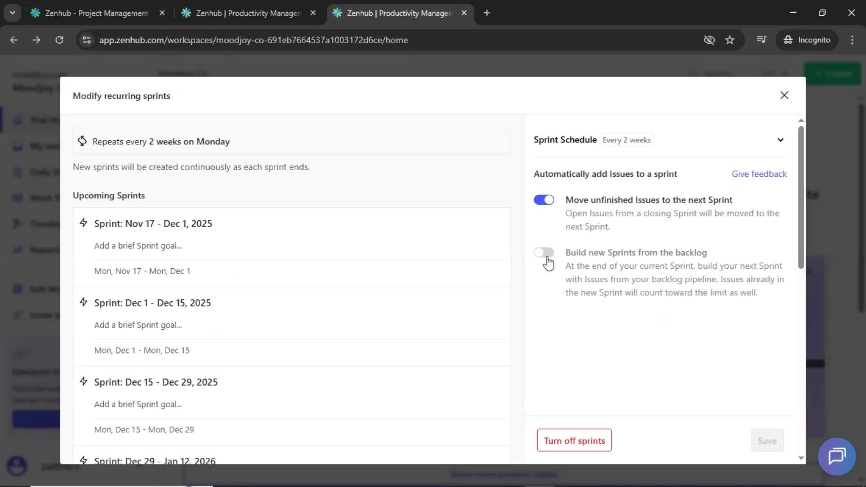The height and width of the screenshot is (487, 866).
Task: Collapse the Sprint Schedule section chevron
Action: pos(781,140)
